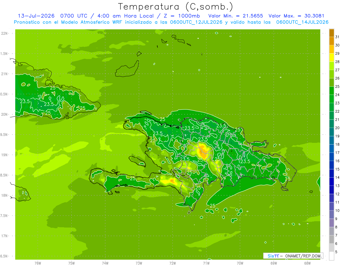Screen dimensions: 345x267
Task: Pick gray swatch between 6 and 7
Action: pyautogui.click(x=331, y=240)
